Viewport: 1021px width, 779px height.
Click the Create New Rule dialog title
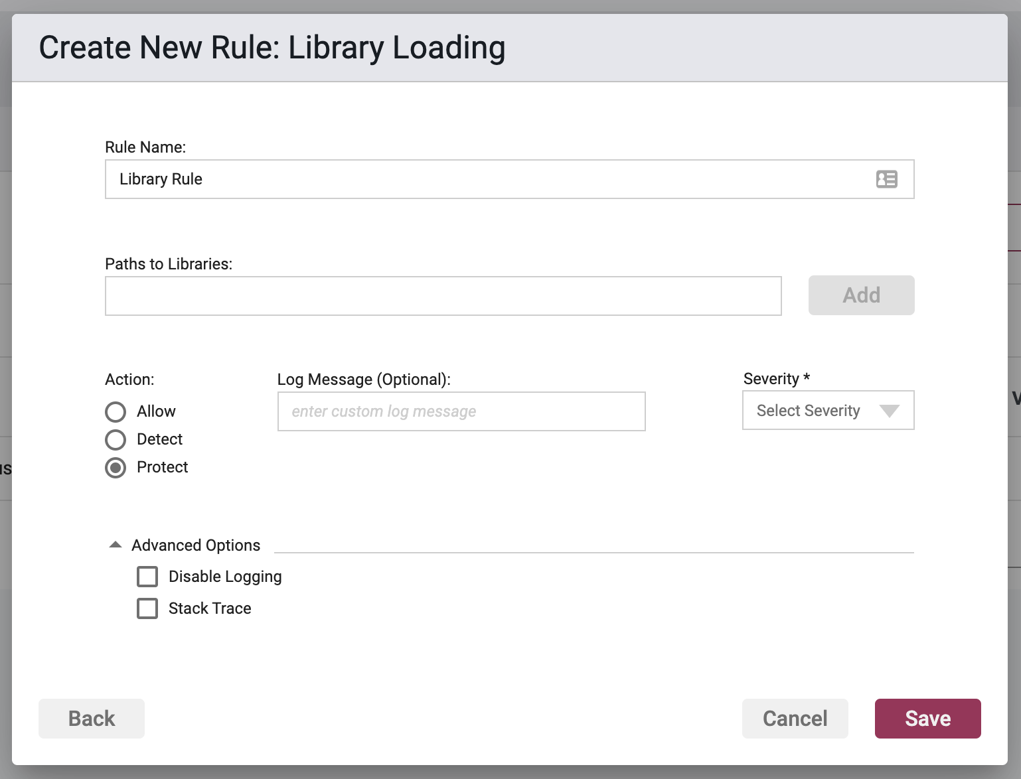point(272,48)
